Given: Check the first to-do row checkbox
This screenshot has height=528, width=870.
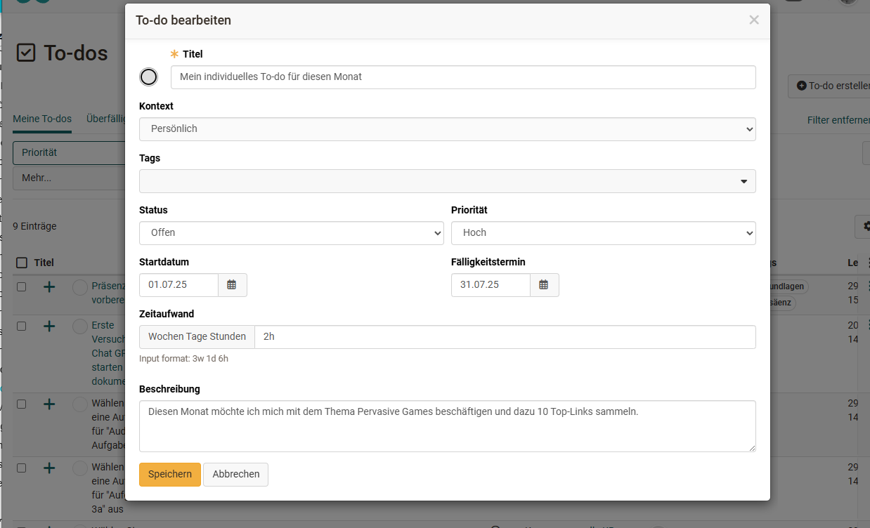Looking at the screenshot, I should (22, 287).
